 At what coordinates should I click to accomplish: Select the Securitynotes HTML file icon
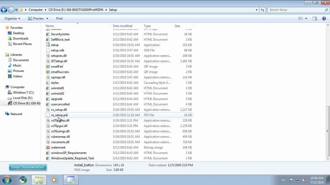click(x=48, y=34)
